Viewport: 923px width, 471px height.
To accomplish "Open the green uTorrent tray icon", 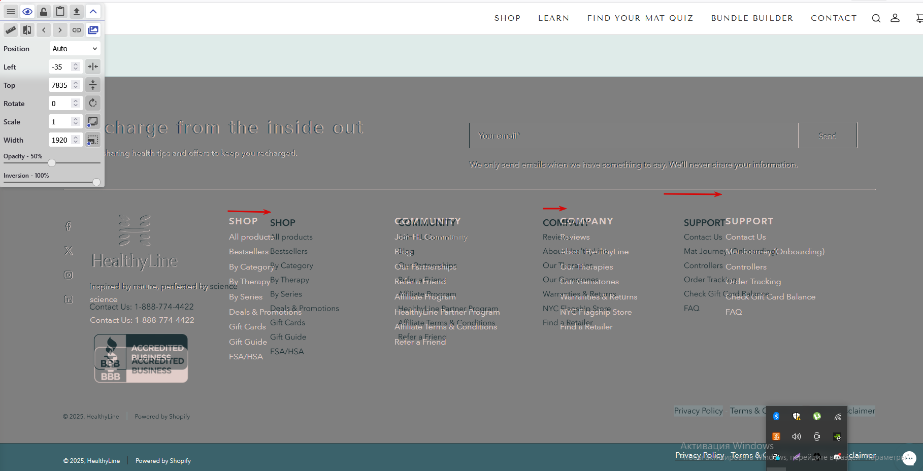I will point(817,416).
